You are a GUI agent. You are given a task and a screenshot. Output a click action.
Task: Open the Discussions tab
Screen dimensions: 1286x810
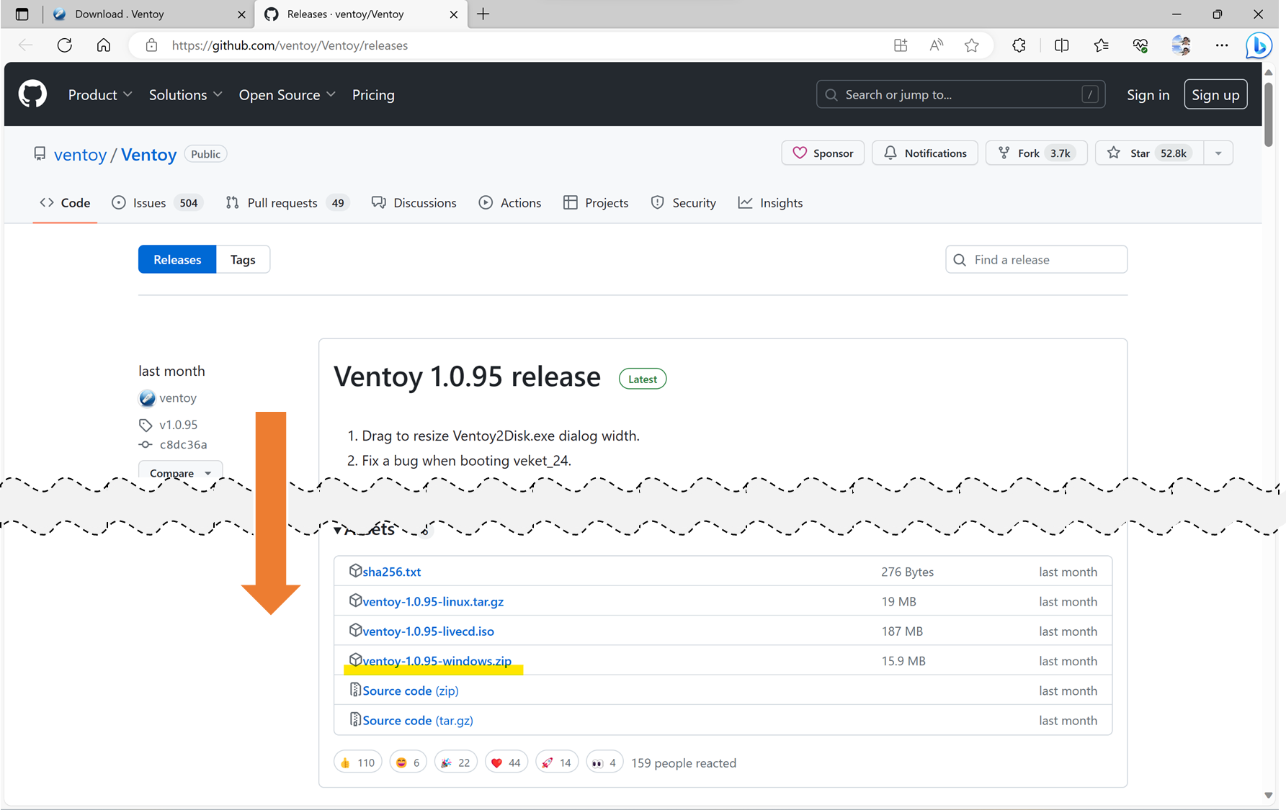[x=414, y=203]
